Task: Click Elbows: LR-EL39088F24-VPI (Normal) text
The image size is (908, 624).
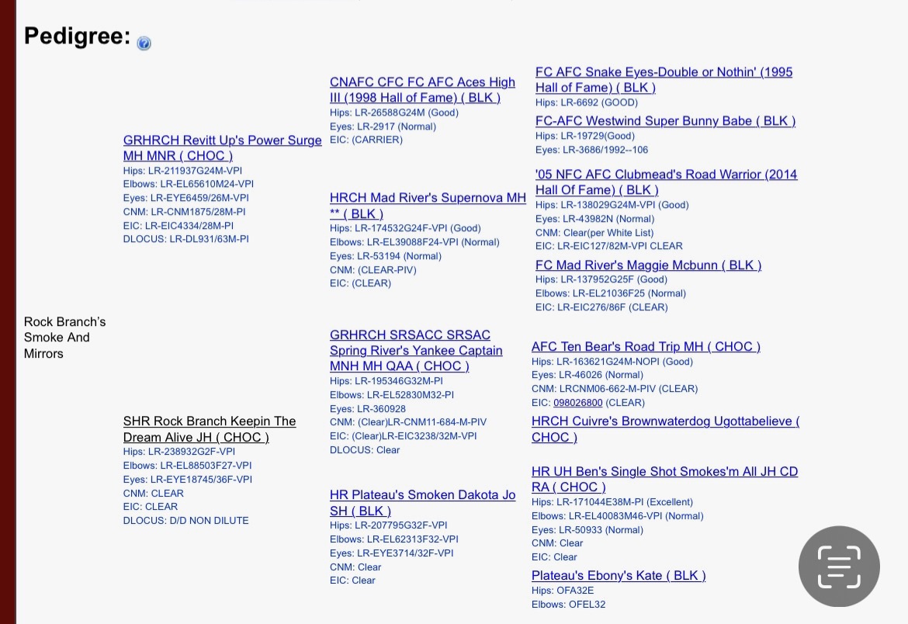Action: 414,242
